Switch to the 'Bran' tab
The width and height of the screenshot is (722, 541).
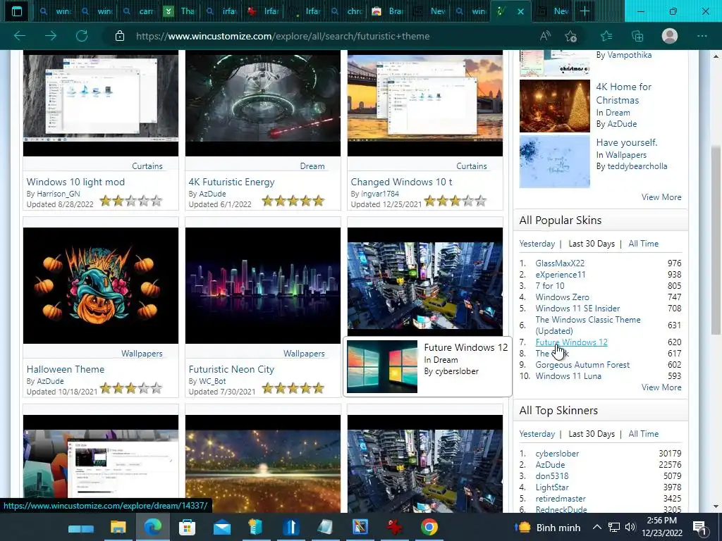pos(388,11)
